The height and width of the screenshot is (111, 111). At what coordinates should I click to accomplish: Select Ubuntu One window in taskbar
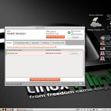tap(25, 110)
